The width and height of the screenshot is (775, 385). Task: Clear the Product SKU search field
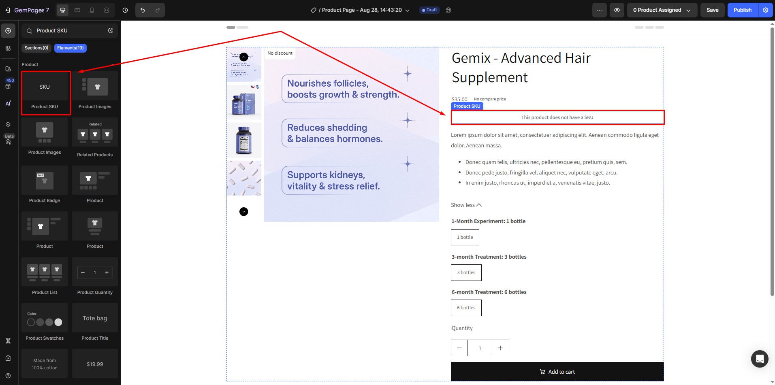click(x=111, y=31)
